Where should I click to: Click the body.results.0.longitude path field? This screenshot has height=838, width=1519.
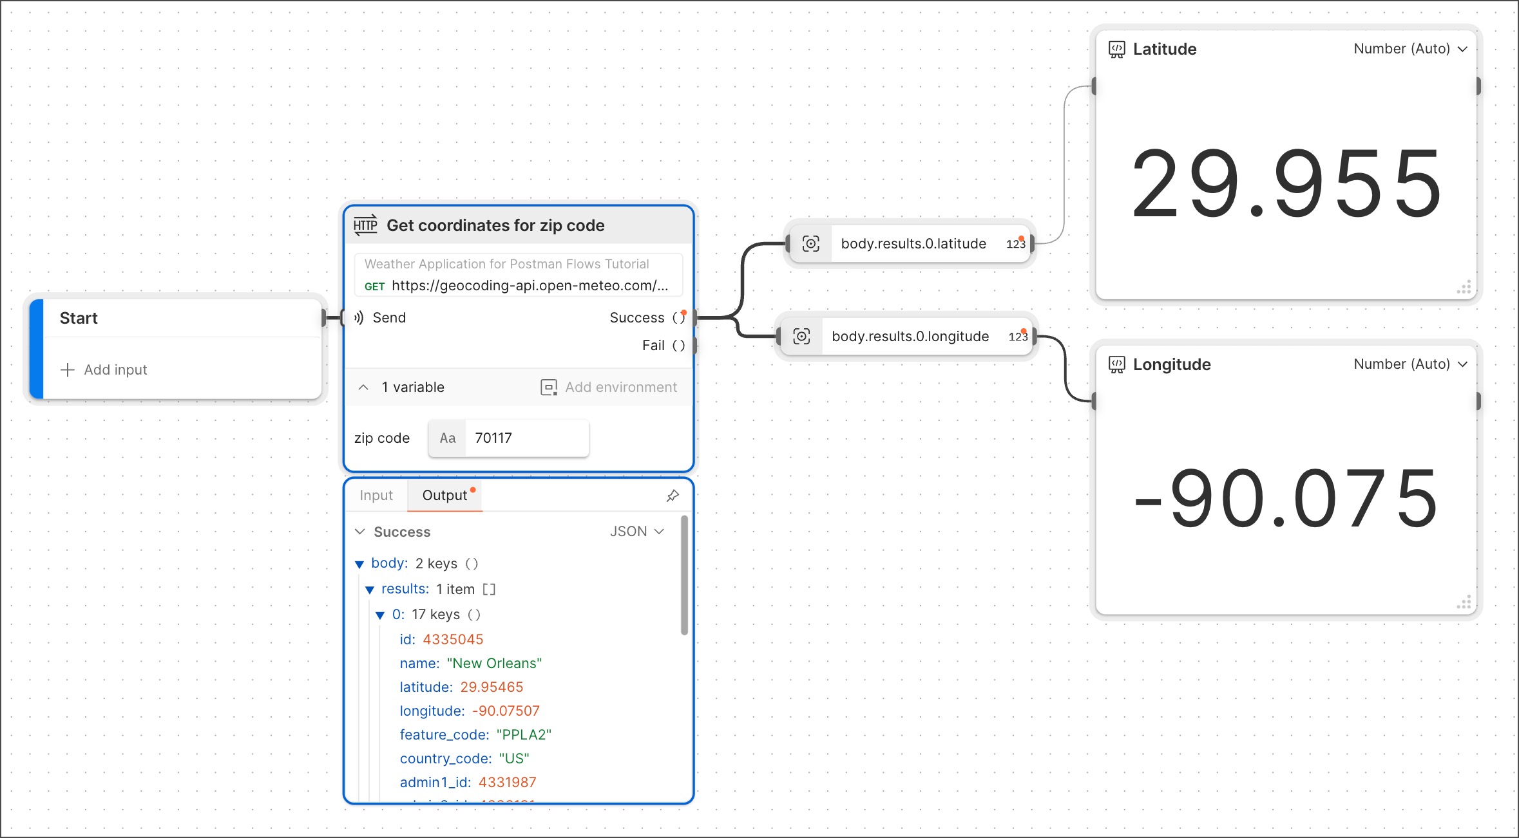(x=910, y=336)
